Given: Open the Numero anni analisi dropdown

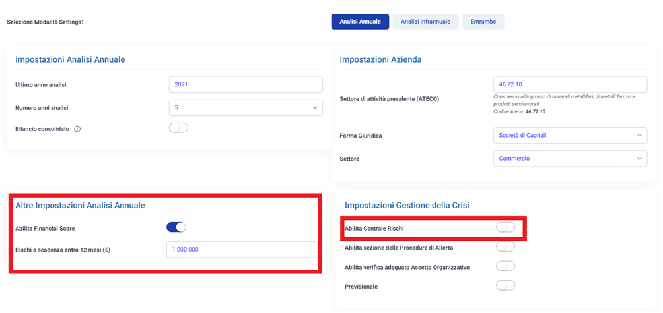Looking at the screenshot, I should (x=246, y=107).
